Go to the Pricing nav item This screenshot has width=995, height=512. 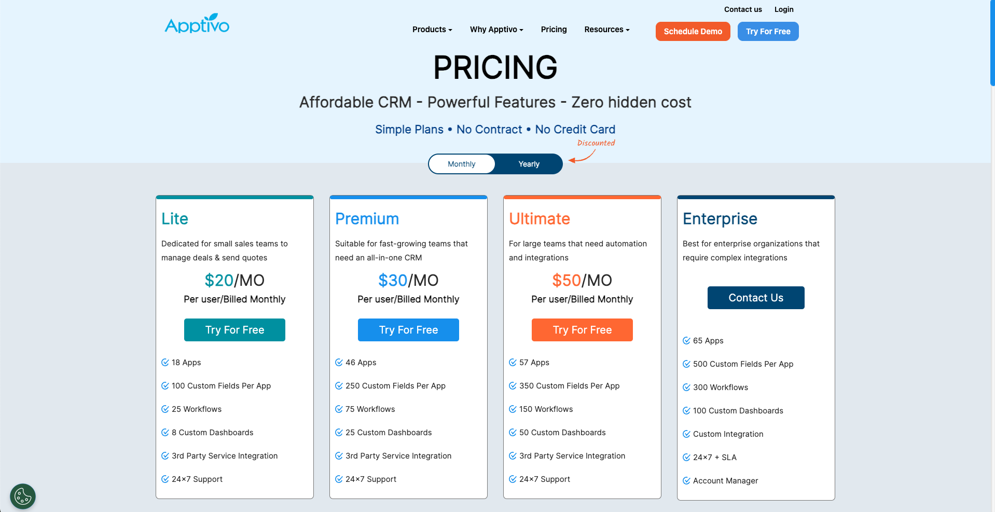coord(554,30)
